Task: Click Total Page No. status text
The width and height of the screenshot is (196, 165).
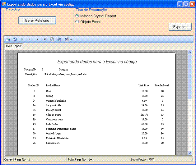Action: coord(80,159)
